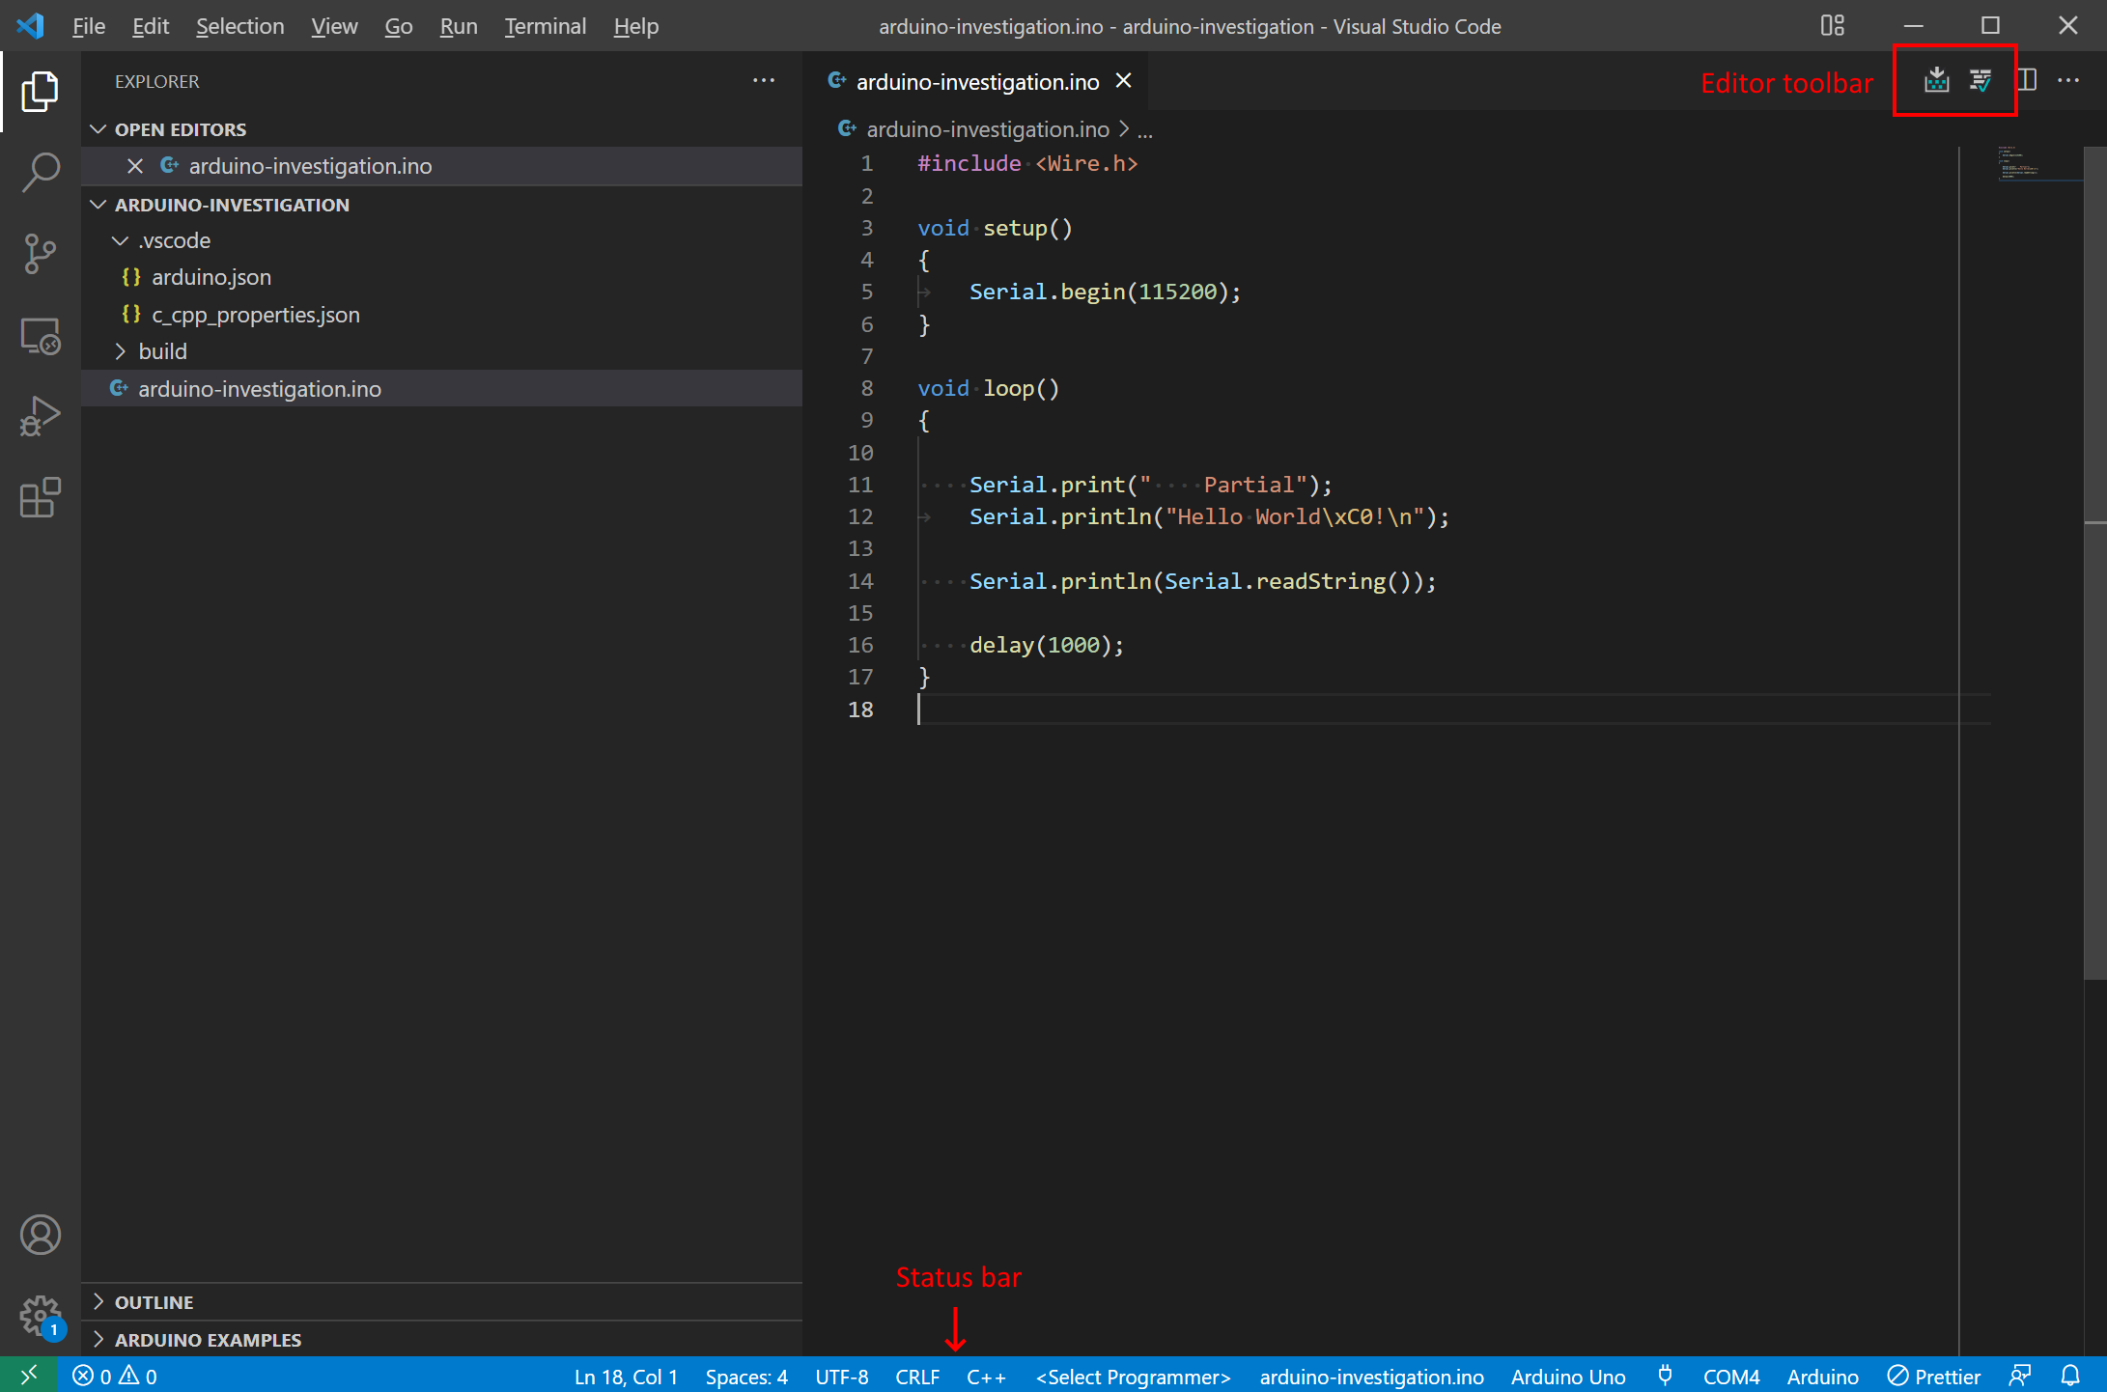Change board via Arduino Uno status item
This screenshot has width=2107, height=1392.
[x=1568, y=1376]
